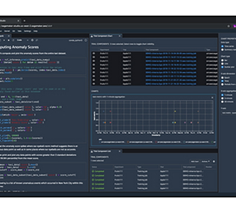236x218 pixels.
Task: Set X-axis dimension to Relative time
Action: pos(222,84)
